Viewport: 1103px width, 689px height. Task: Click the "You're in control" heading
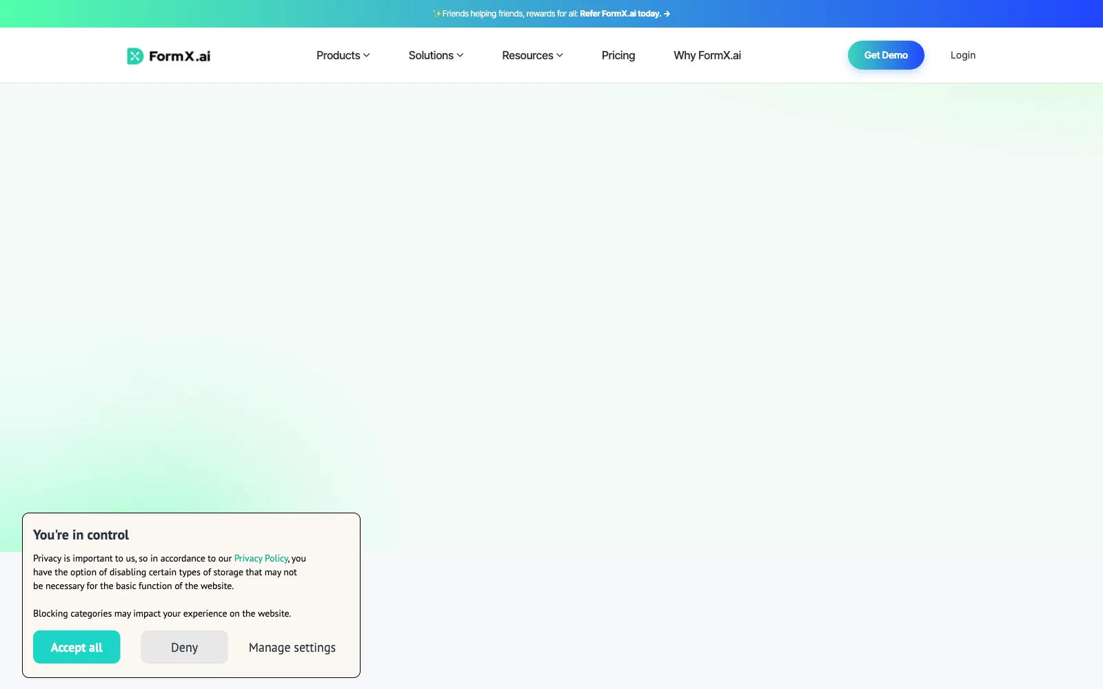tap(81, 535)
